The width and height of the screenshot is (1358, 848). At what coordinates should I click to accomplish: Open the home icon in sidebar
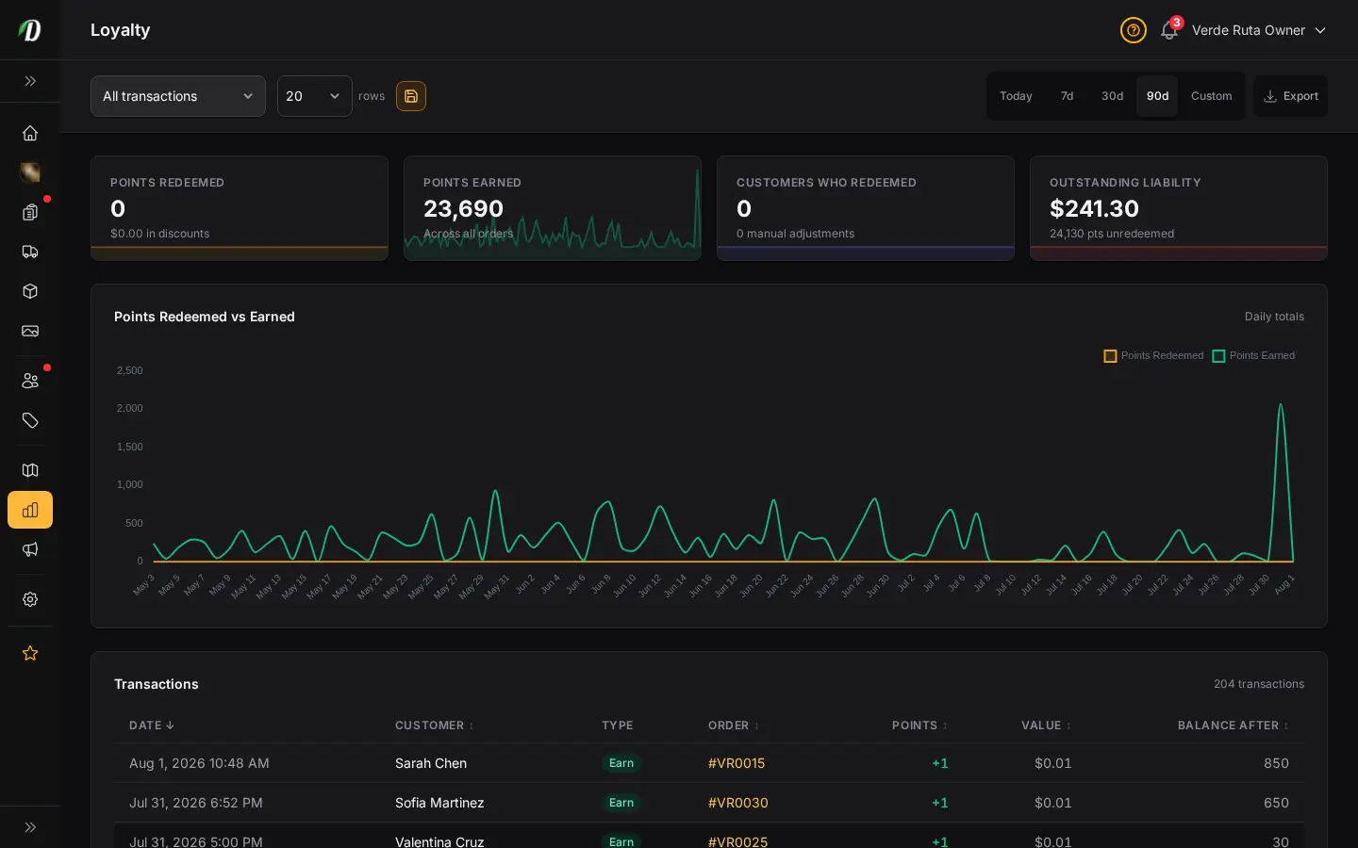click(30, 133)
